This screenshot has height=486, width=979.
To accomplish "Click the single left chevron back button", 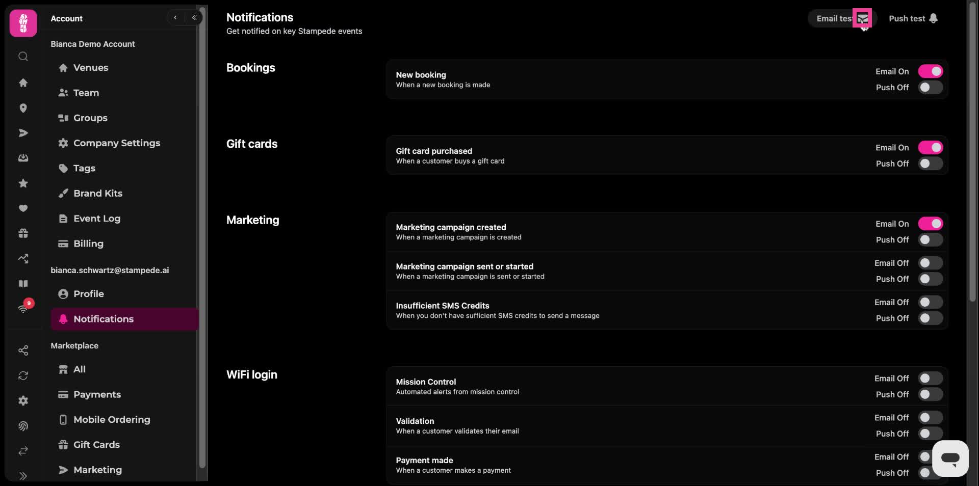I will point(175,18).
